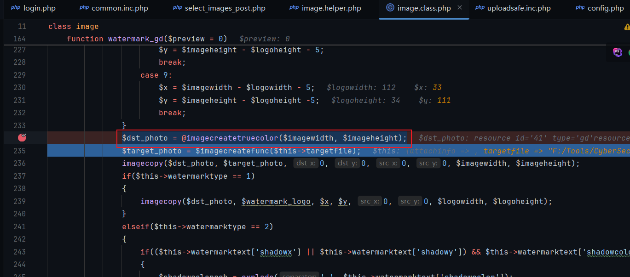630x277 pixels.
Task: Open the uploadsafe.inc.php tab
Action: point(520,8)
